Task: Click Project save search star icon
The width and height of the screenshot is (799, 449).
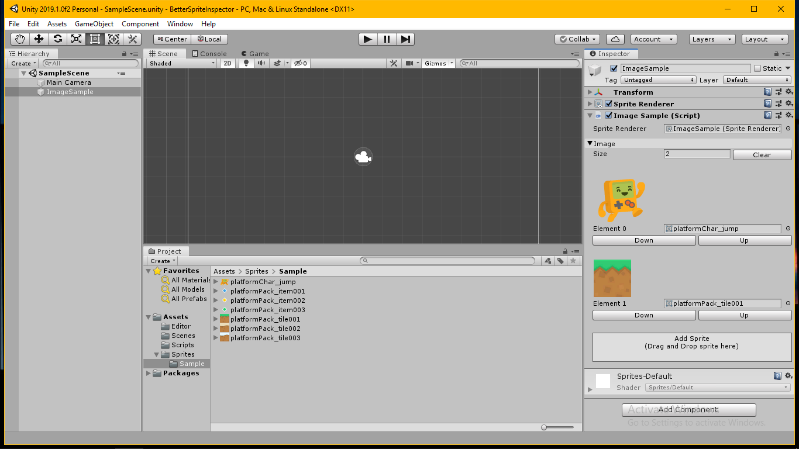Action: pyautogui.click(x=573, y=261)
